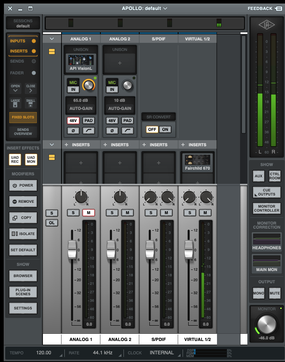Expand the CUE OUTPUTS panel
Image resolution: width=285 pixels, height=362 pixels.
click(x=266, y=192)
